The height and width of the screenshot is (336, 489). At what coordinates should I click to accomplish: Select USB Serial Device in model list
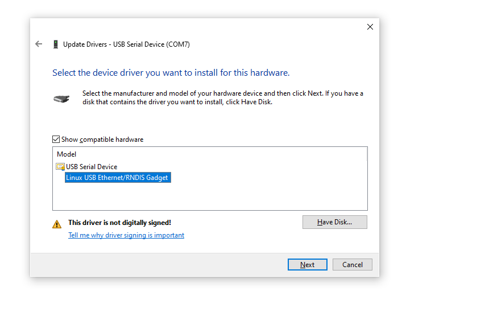click(x=92, y=167)
